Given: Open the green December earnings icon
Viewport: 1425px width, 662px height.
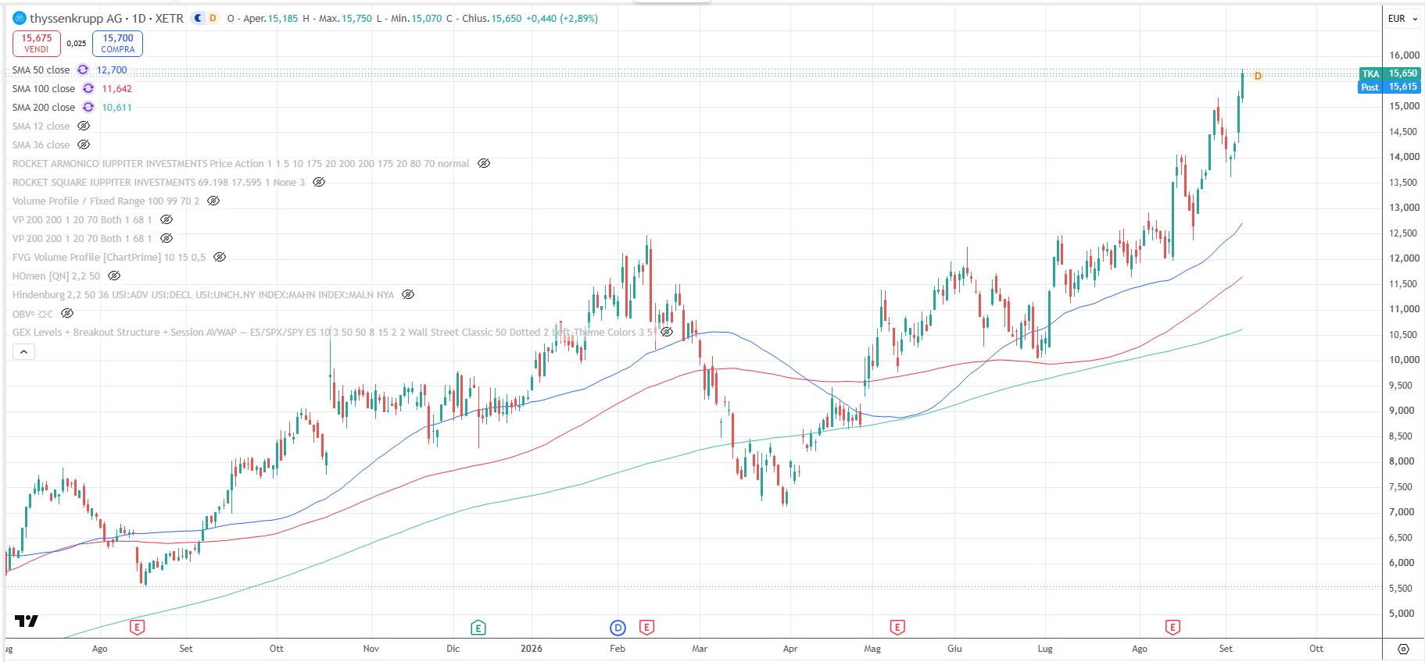Looking at the screenshot, I should pyautogui.click(x=478, y=627).
